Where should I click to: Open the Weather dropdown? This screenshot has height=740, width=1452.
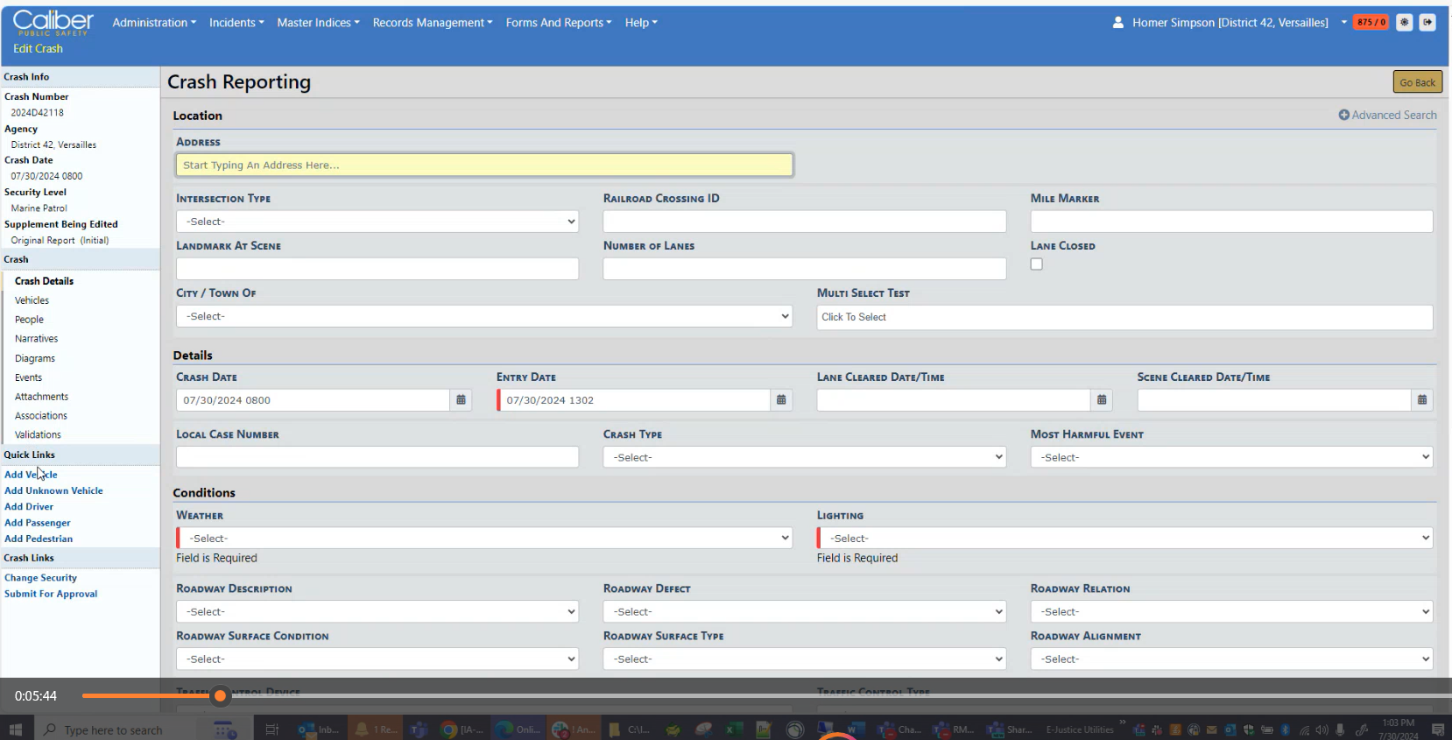tap(484, 539)
